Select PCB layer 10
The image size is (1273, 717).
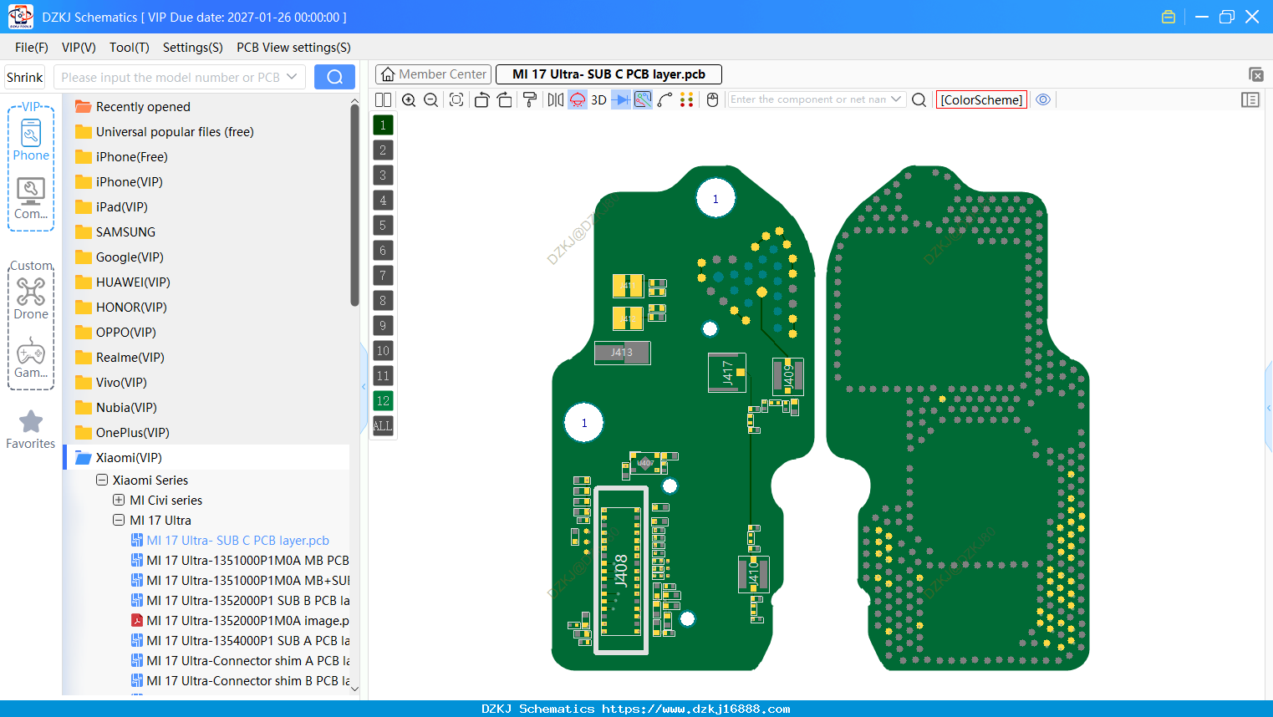[383, 350]
